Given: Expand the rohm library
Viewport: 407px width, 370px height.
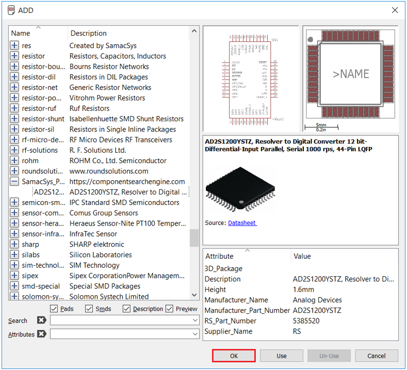Looking at the screenshot, I should [14, 160].
